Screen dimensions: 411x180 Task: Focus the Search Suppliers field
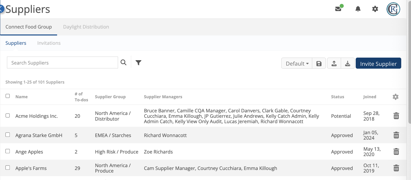[62, 62]
